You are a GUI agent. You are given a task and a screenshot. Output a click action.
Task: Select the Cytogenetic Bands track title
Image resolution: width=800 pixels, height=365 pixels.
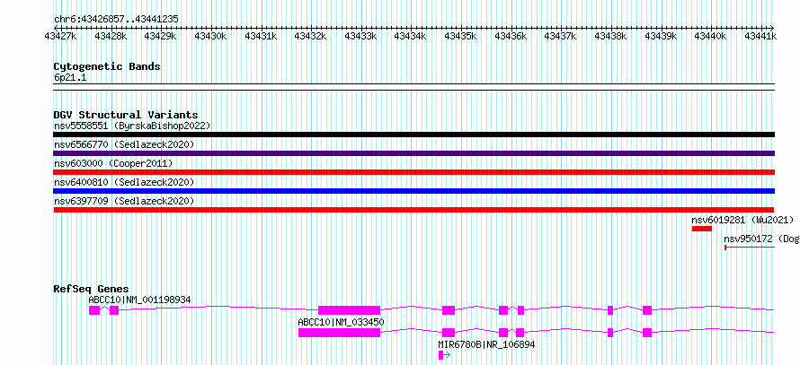pos(107,66)
